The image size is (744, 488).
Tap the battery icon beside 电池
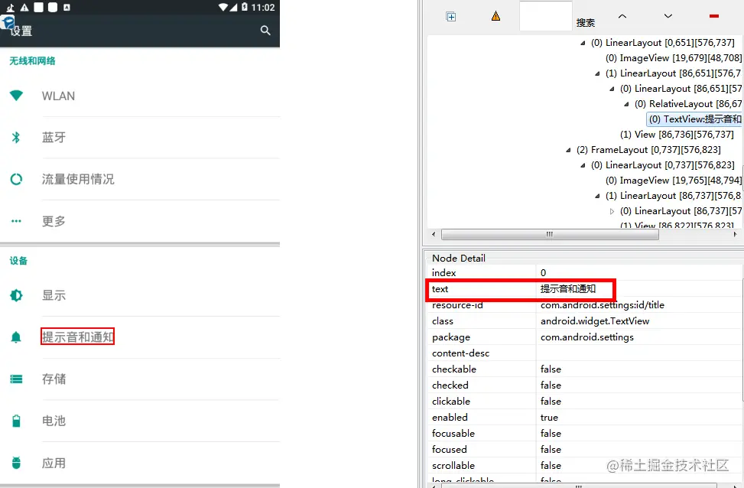pyautogui.click(x=16, y=421)
